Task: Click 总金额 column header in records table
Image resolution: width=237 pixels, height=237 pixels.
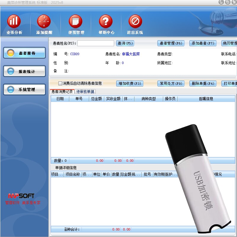Action: 97,99
